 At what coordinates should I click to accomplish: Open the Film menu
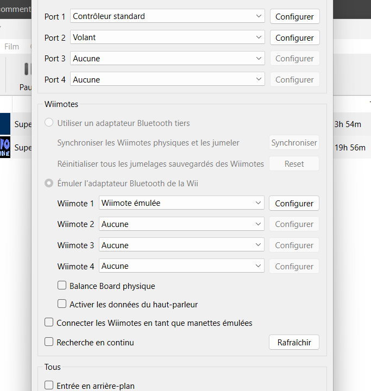tap(12, 47)
